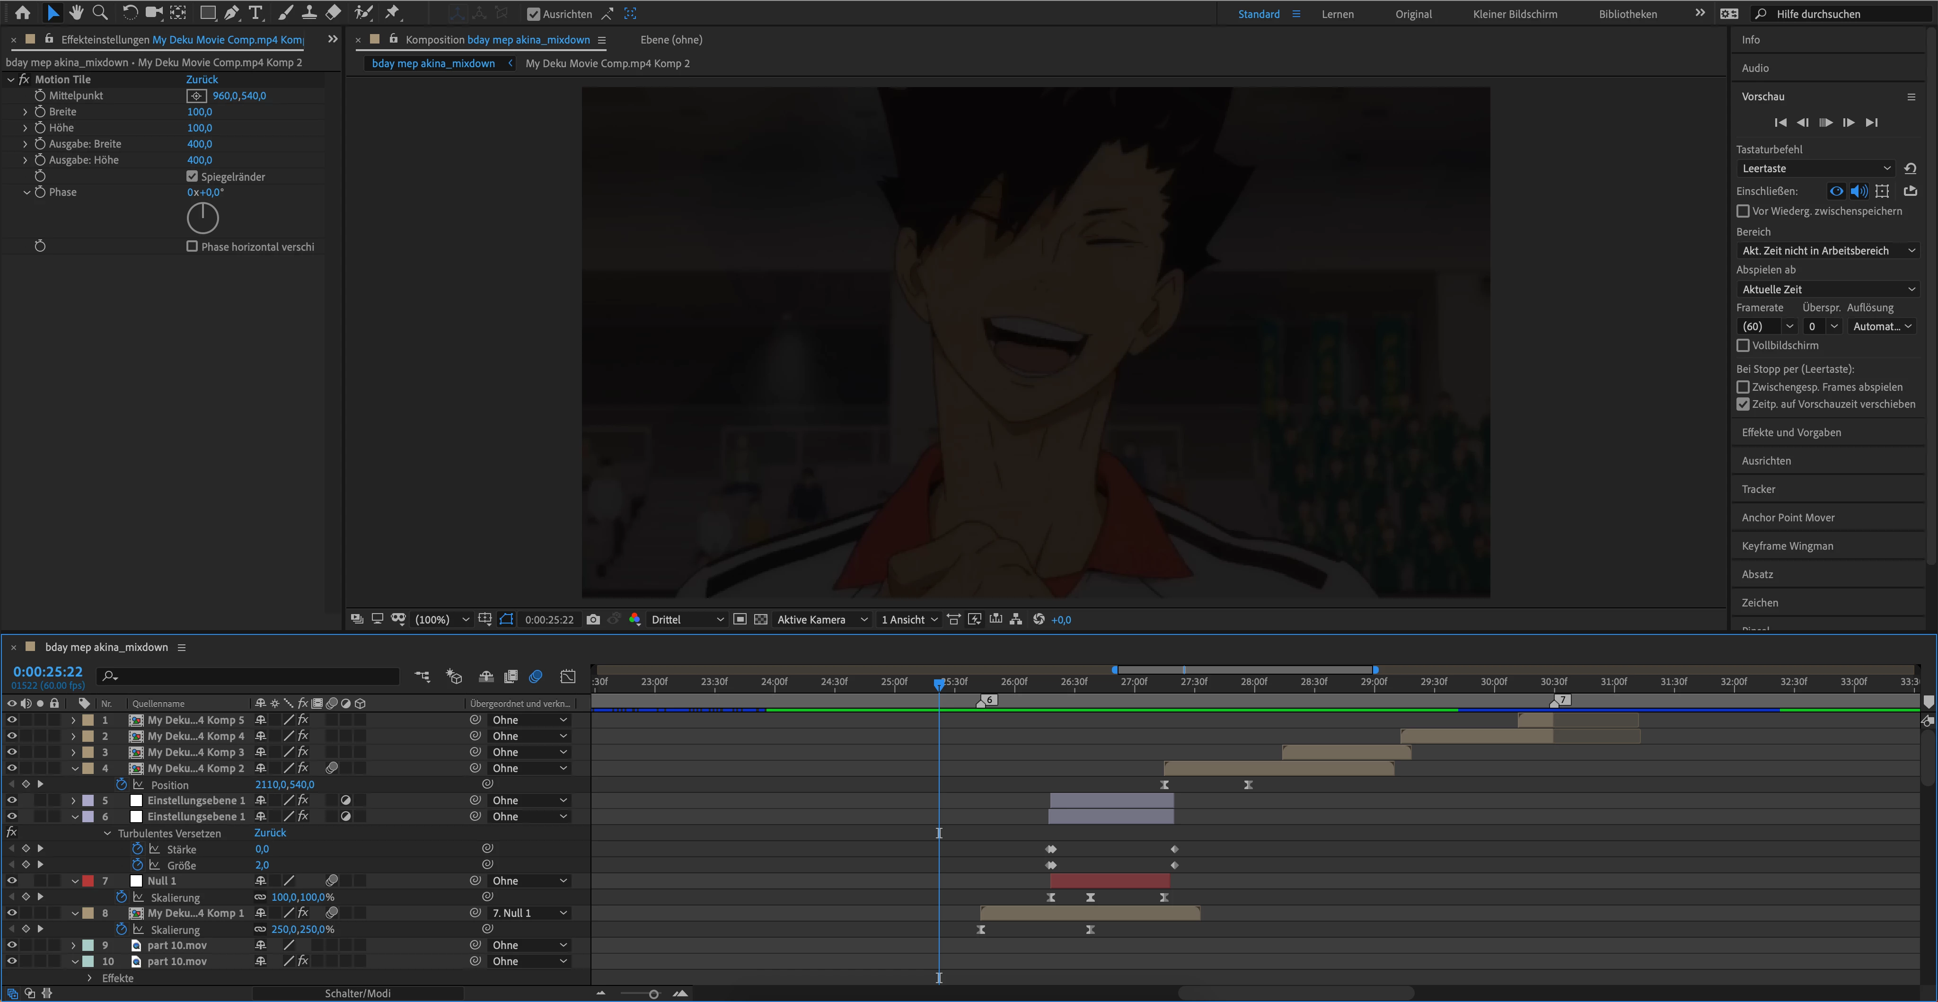This screenshot has height=1002, width=1938.
Task: Select the Type text tool
Action: (x=256, y=13)
